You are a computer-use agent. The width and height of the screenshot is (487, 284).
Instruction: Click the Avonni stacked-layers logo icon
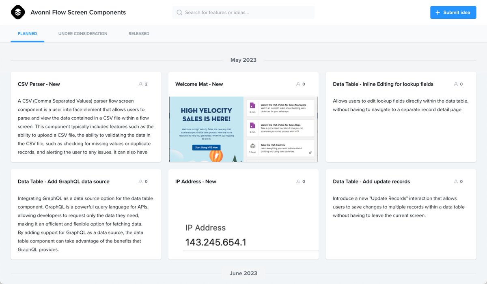18,12
